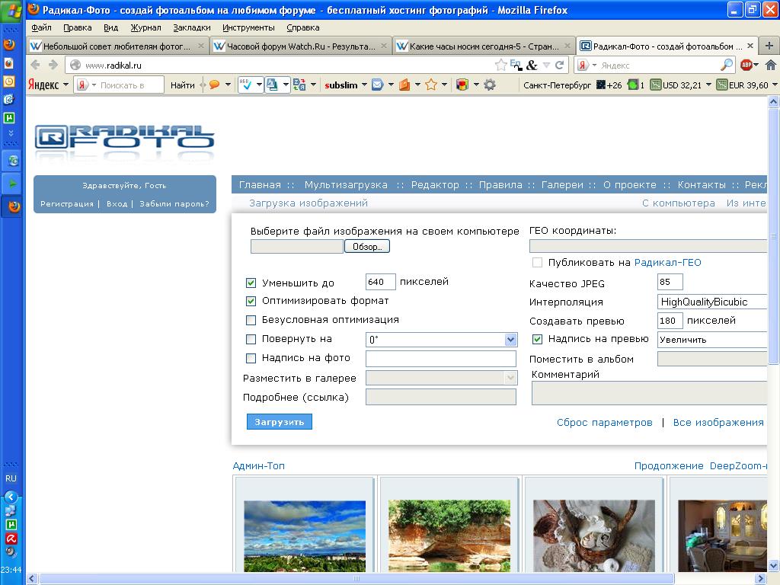Open the 'Закладки' menu

point(191,27)
